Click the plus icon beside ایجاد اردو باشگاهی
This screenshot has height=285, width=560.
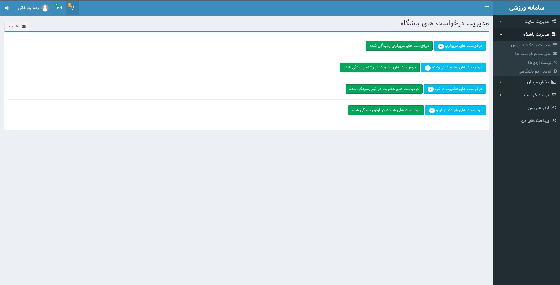tap(555, 71)
